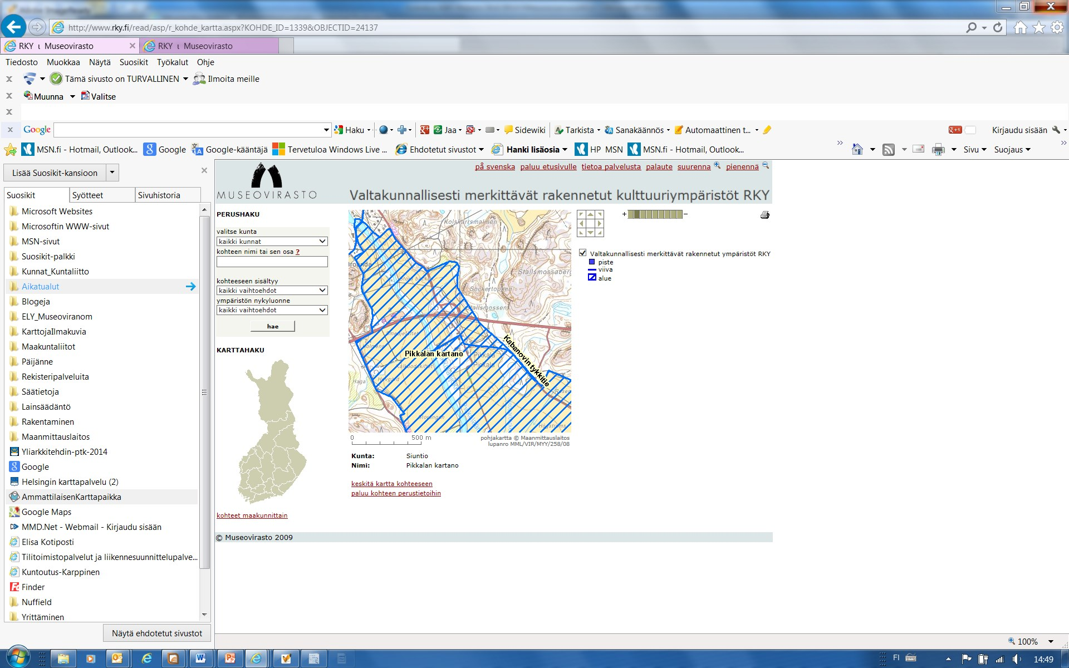
Task: Click the browser address bar URL
Action: click(223, 27)
